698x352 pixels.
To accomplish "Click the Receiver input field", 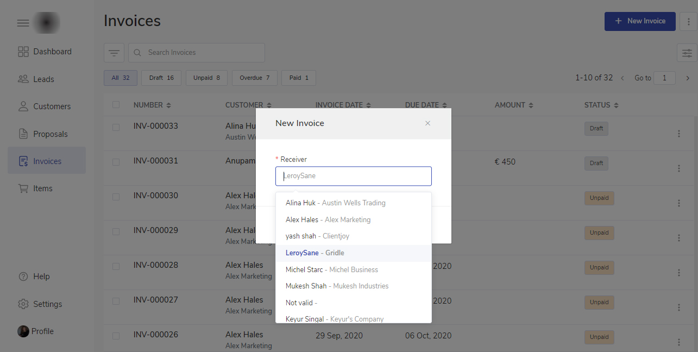I will click(x=353, y=177).
